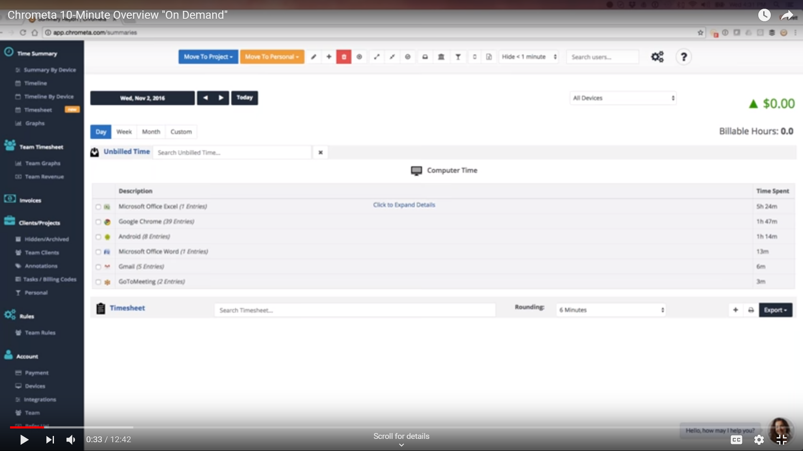
Task: Open the Rounding 6 Minutes dropdown
Action: pos(611,310)
